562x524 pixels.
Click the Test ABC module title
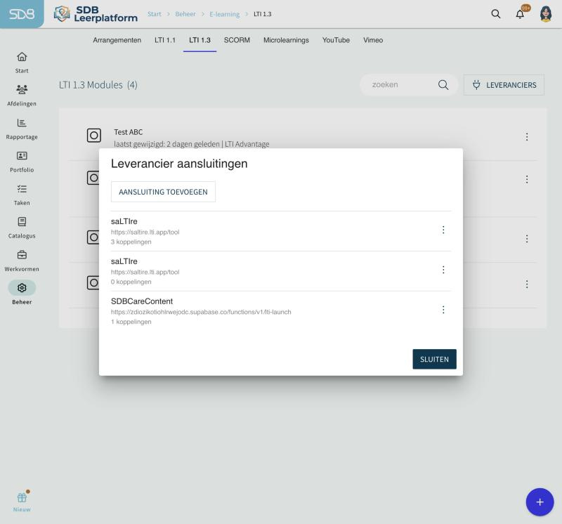(129, 132)
